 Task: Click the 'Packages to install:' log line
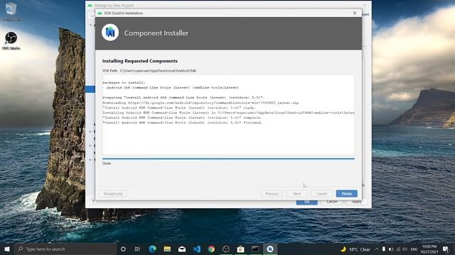[x=124, y=82]
